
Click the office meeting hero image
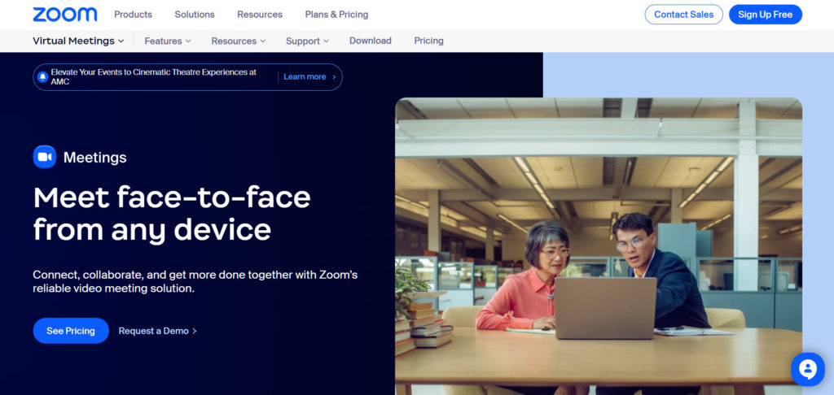[598, 244]
